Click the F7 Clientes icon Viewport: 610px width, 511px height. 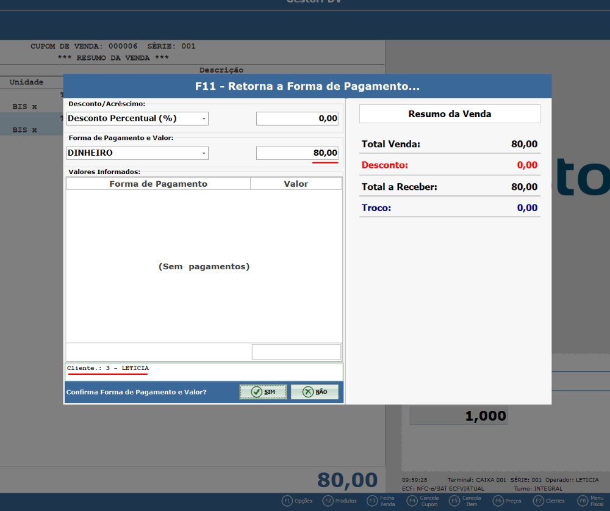539,501
